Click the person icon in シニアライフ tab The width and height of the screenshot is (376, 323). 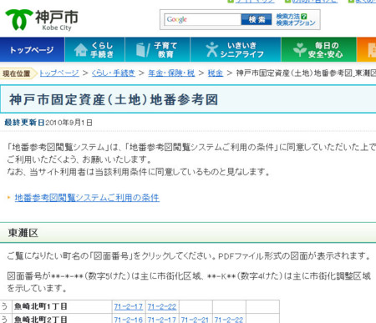pos(212,49)
